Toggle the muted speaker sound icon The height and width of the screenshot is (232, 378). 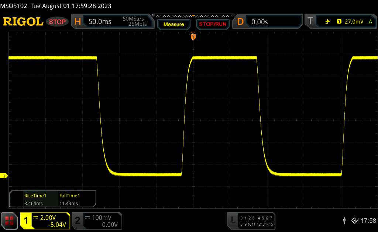pyautogui.click(x=355, y=221)
